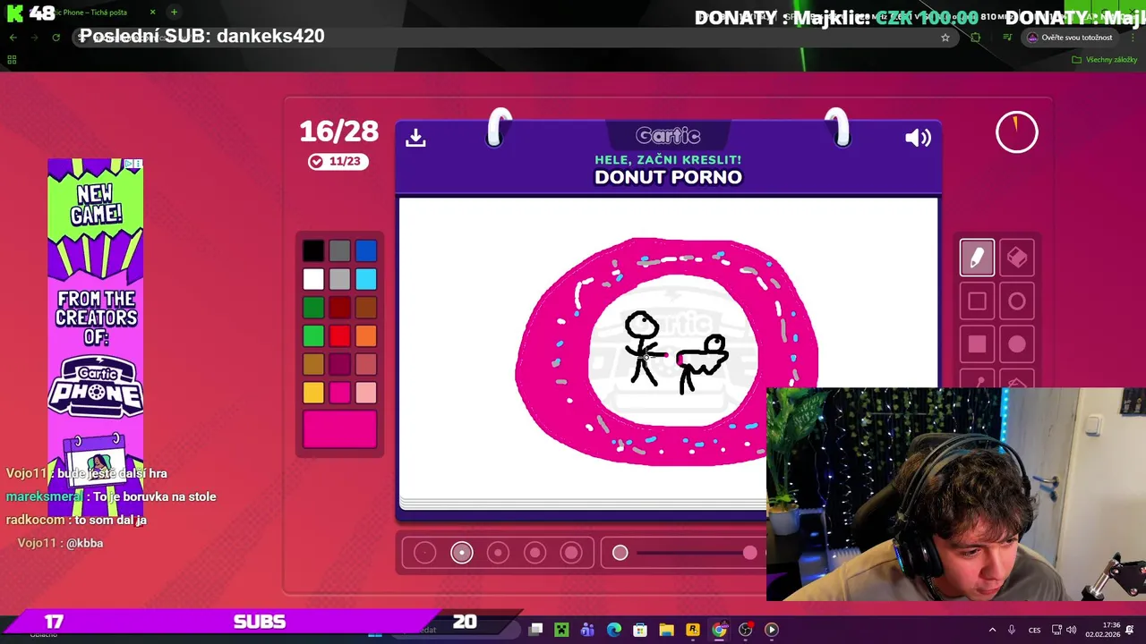
Task: Switch to OBS Studio in taskbar
Action: [745, 630]
